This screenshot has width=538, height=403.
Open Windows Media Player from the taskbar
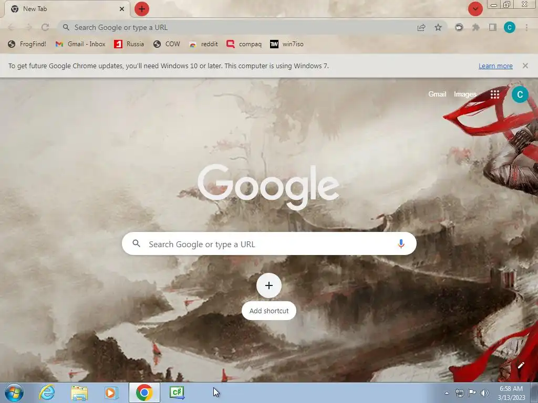[111, 393]
